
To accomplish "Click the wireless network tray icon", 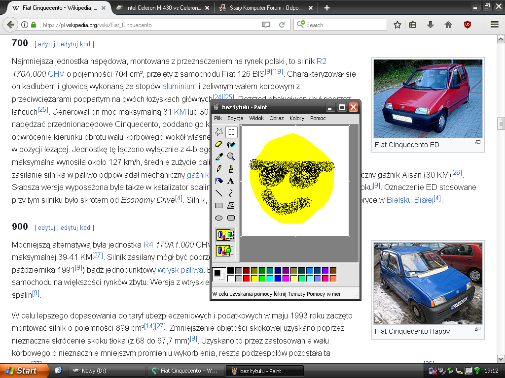I will (477, 371).
